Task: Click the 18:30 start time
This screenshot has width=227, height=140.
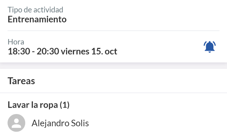Action: 19,51
